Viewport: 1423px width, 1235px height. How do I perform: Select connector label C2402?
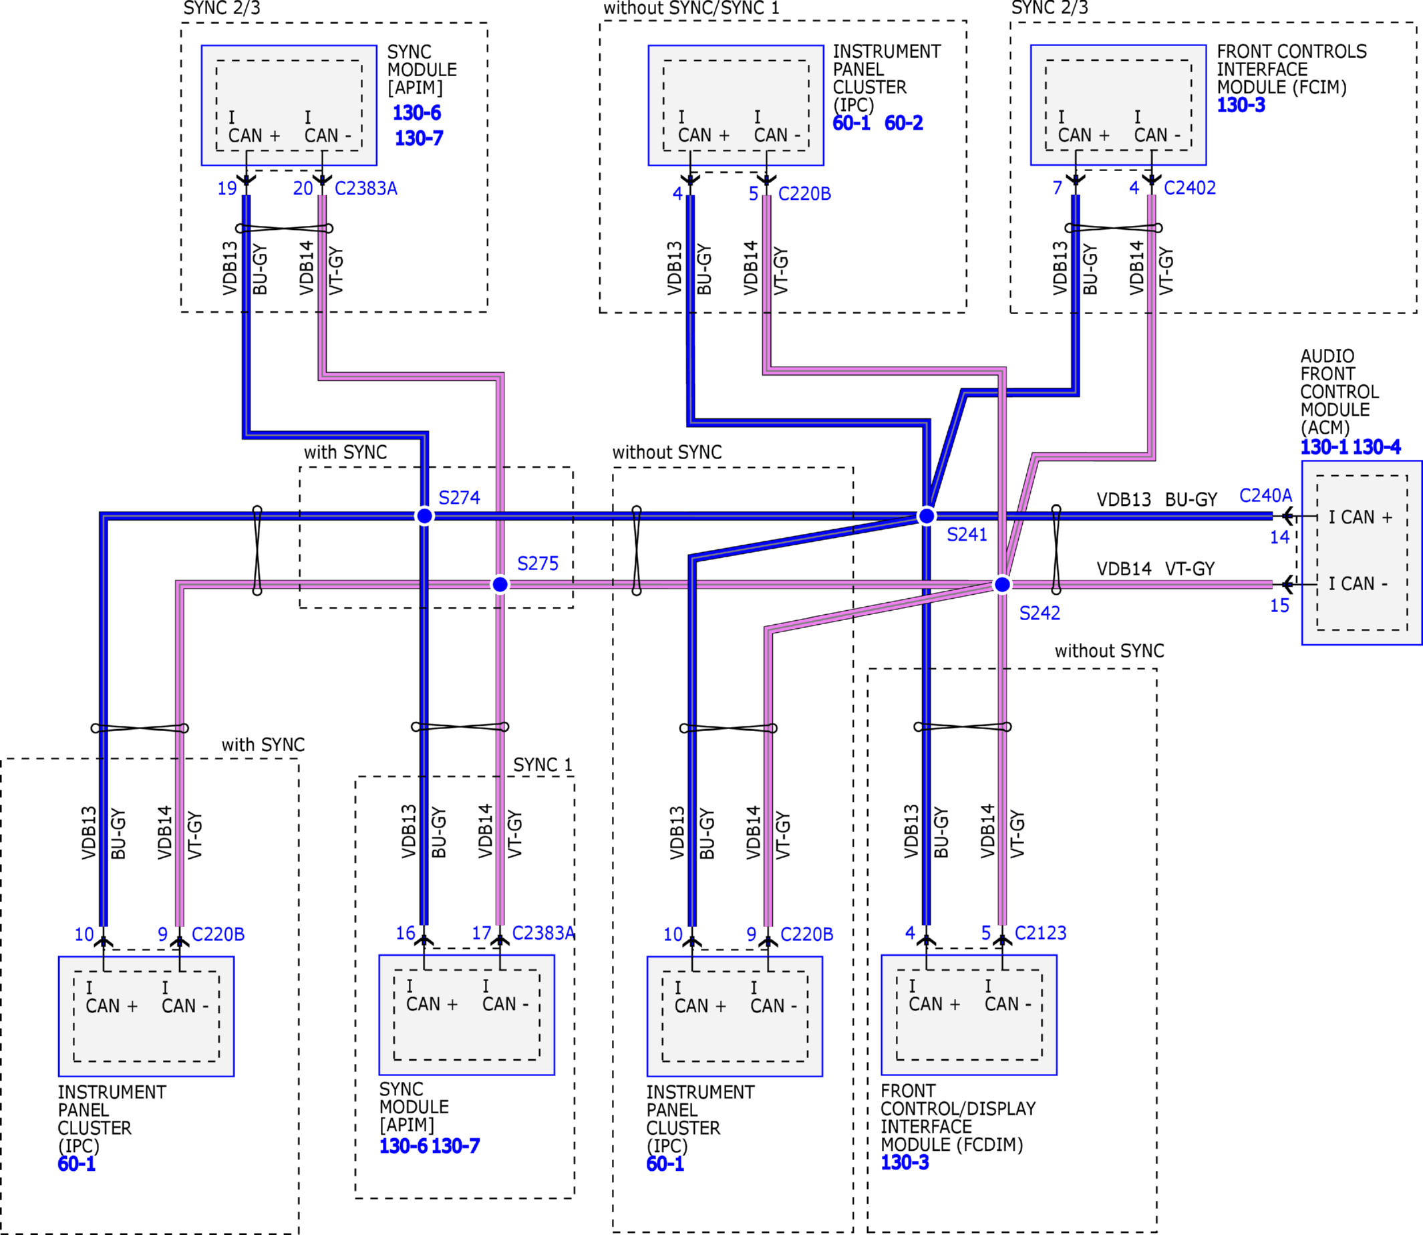[x=1189, y=188]
